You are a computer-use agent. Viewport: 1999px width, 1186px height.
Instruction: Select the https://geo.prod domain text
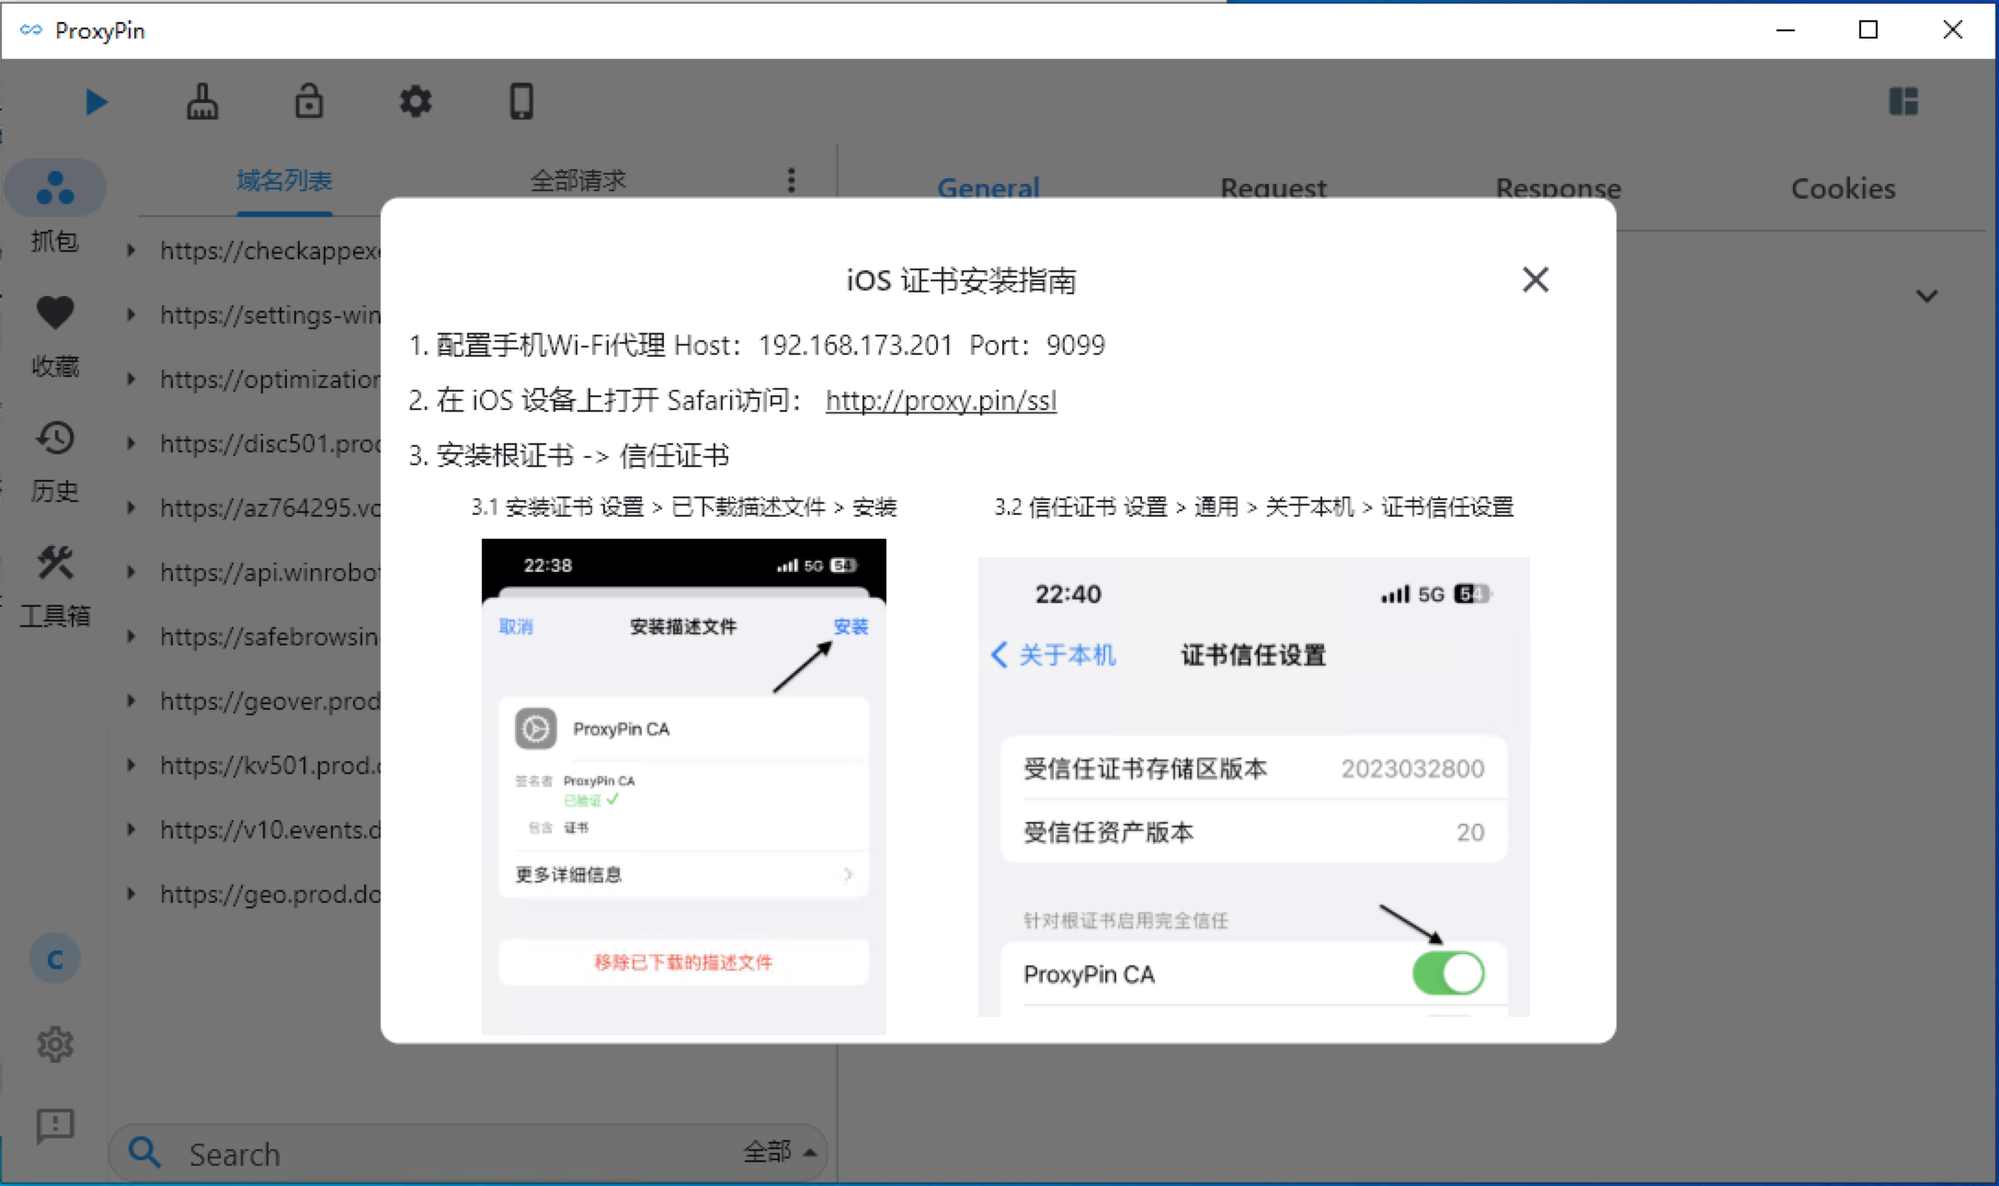point(270,894)
